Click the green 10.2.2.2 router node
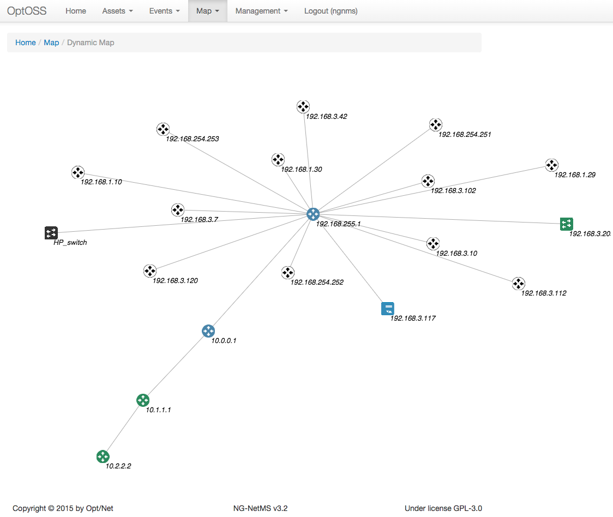The width and height of the screenshot is (613, 517). tap(103, 456)
